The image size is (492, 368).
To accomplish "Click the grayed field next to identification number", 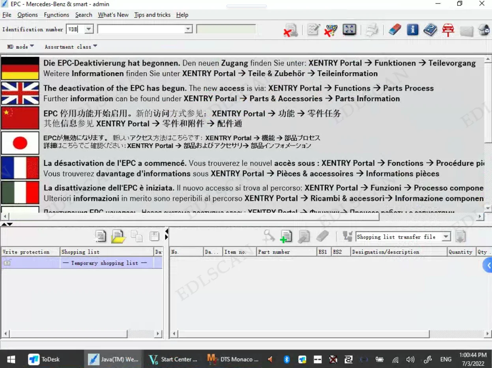I will coord(226,29).
